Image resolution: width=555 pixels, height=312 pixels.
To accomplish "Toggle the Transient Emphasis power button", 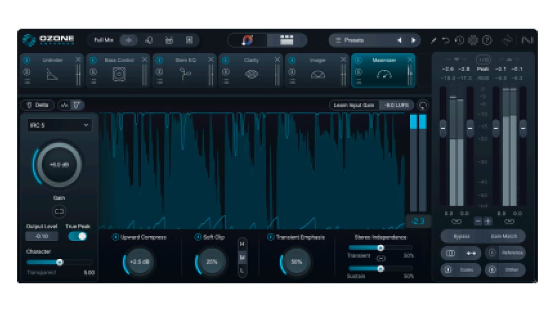I will click(271, 237).
